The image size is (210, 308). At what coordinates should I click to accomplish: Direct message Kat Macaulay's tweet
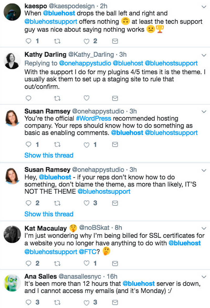[115, 263]
